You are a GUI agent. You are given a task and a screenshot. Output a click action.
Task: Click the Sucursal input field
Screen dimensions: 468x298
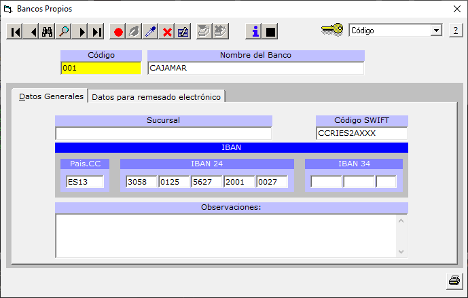[163, 134]
